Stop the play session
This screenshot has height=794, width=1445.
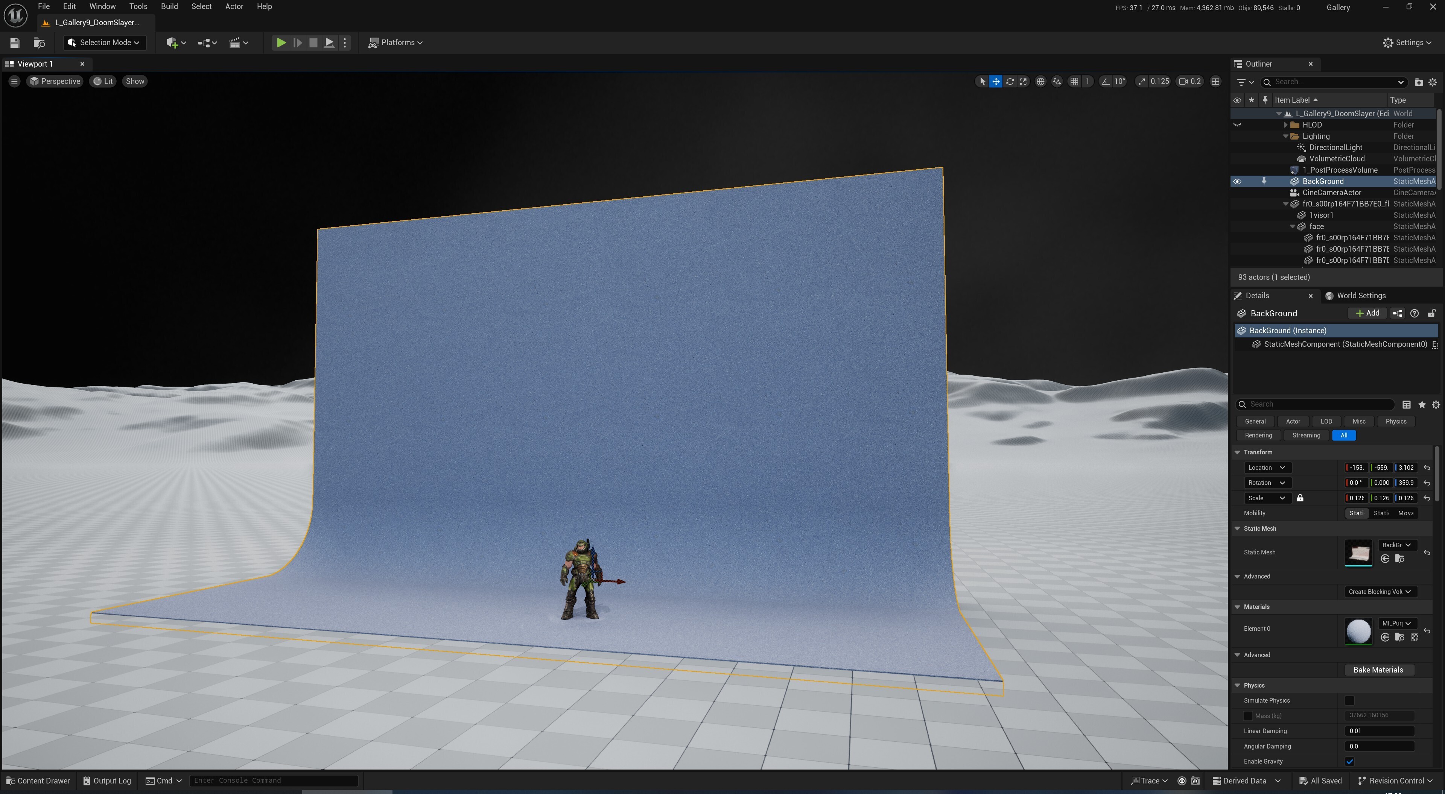point(313,43)
